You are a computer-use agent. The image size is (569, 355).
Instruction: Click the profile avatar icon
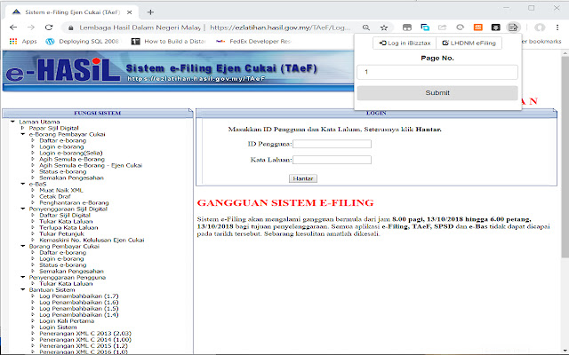tap(540, 28)
